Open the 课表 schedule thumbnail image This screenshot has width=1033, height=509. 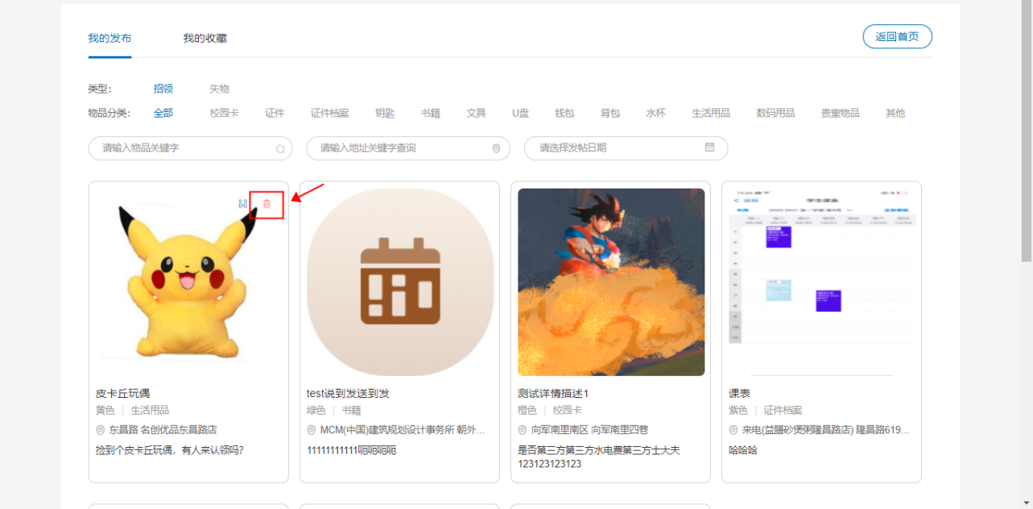(x=821, y=278)
